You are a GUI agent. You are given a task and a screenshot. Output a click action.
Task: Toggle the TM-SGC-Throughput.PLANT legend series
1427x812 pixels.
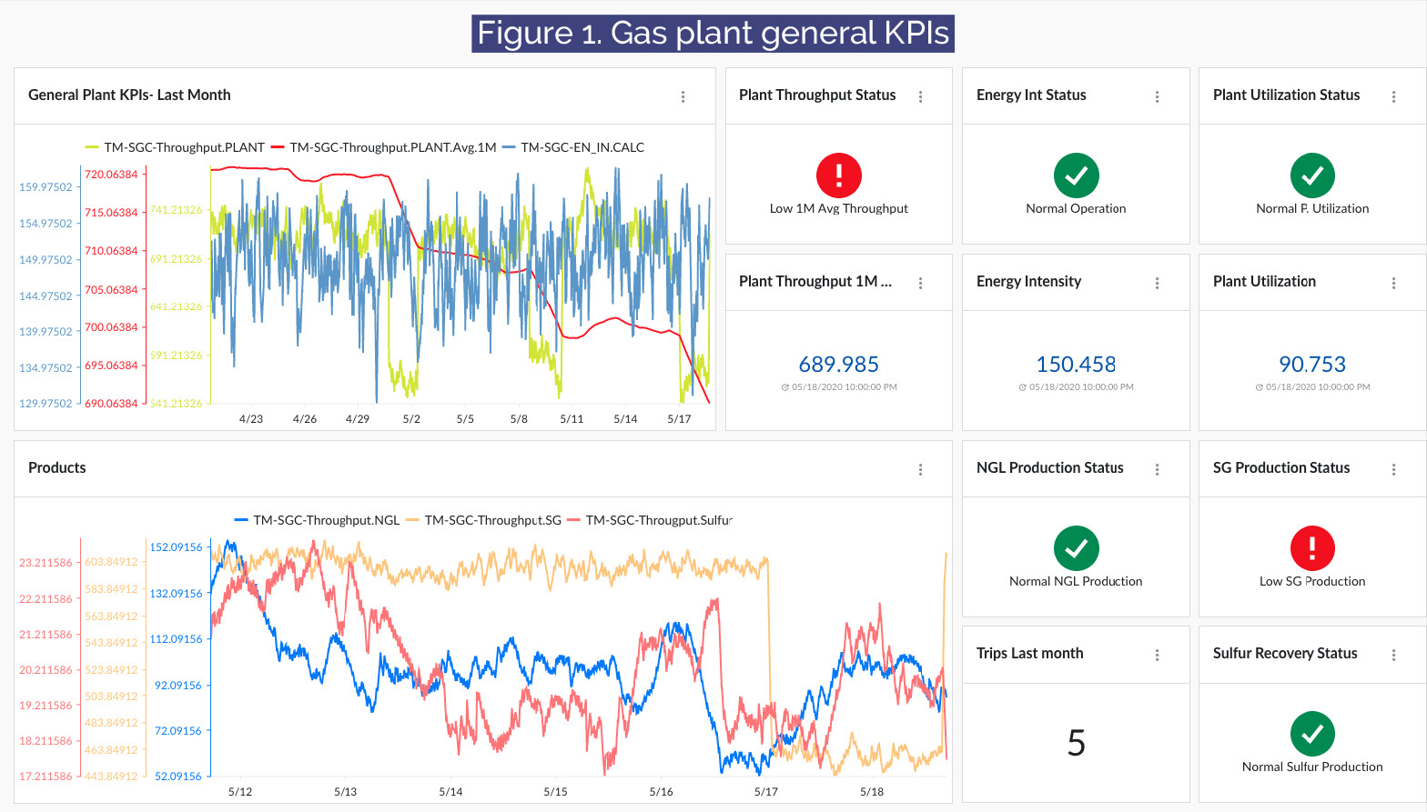pos(184,147)
